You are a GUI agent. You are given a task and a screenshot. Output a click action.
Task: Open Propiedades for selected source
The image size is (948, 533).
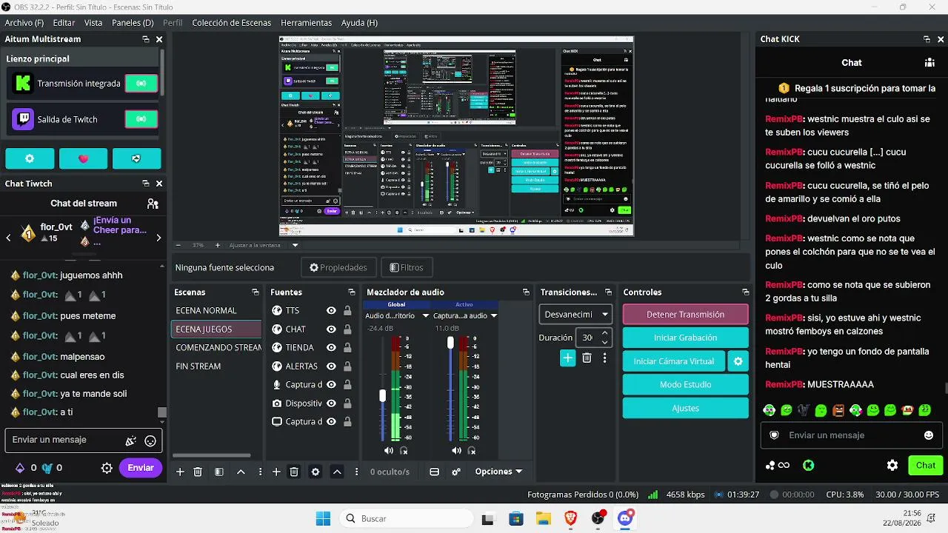[338, 267]
